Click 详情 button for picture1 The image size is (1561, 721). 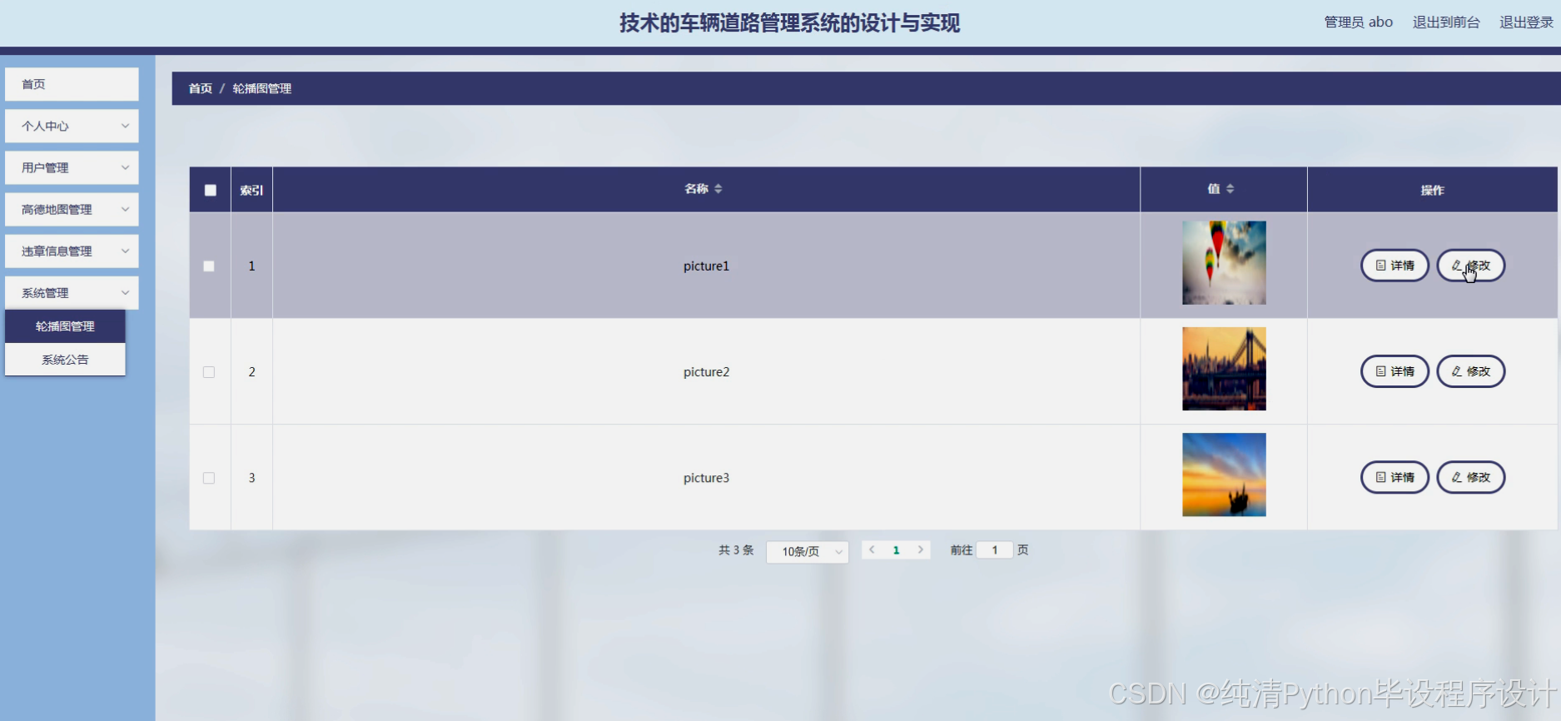[1394, 266]
